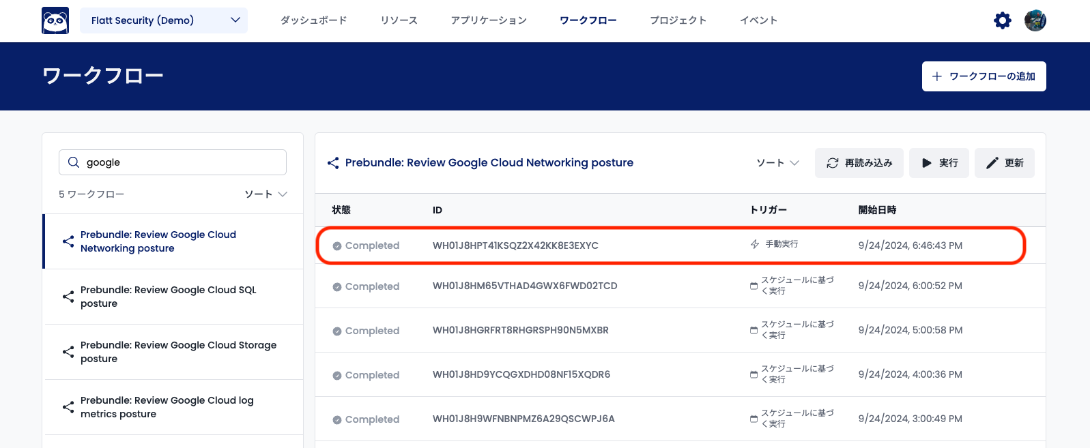Viewport: 1090px width, 448px height.
Task: Click share icon beside Cloud SQL posture
Action: click(68, 297)
